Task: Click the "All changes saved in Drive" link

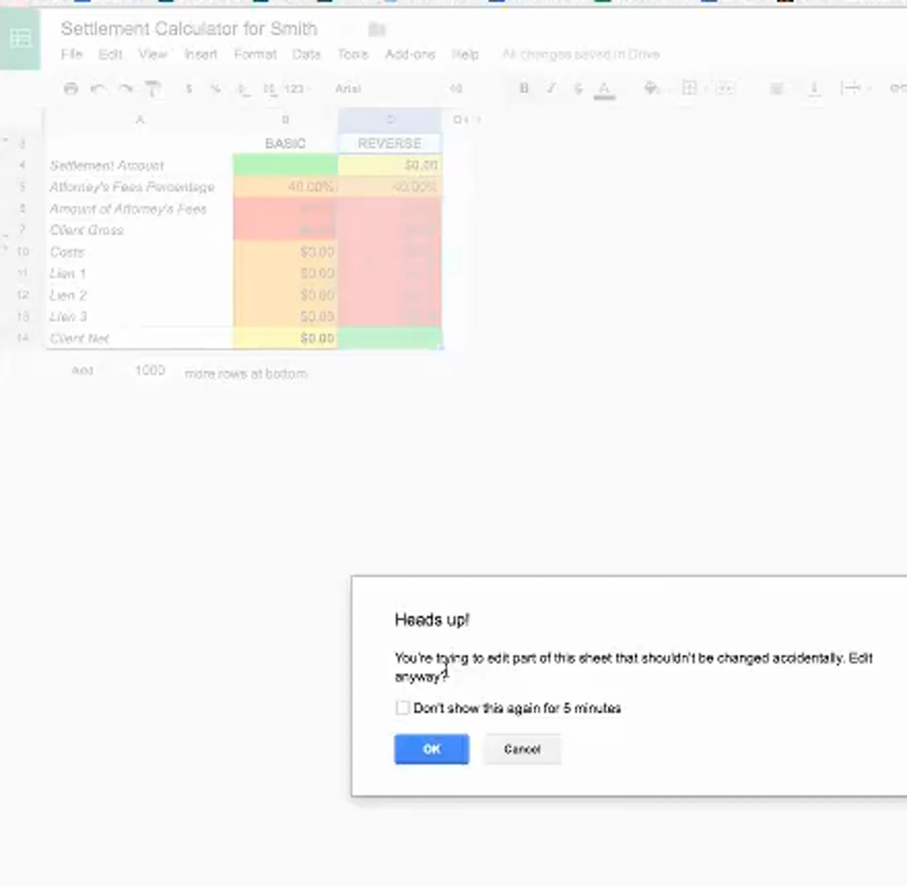Action: (x=581, y=54)
